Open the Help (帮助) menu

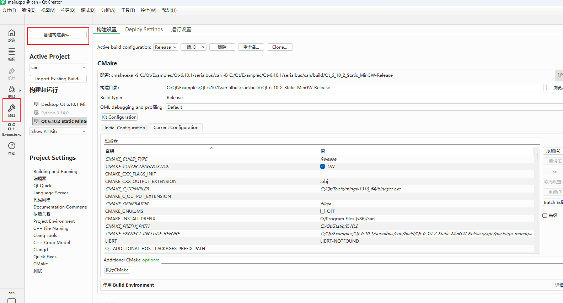169,10
